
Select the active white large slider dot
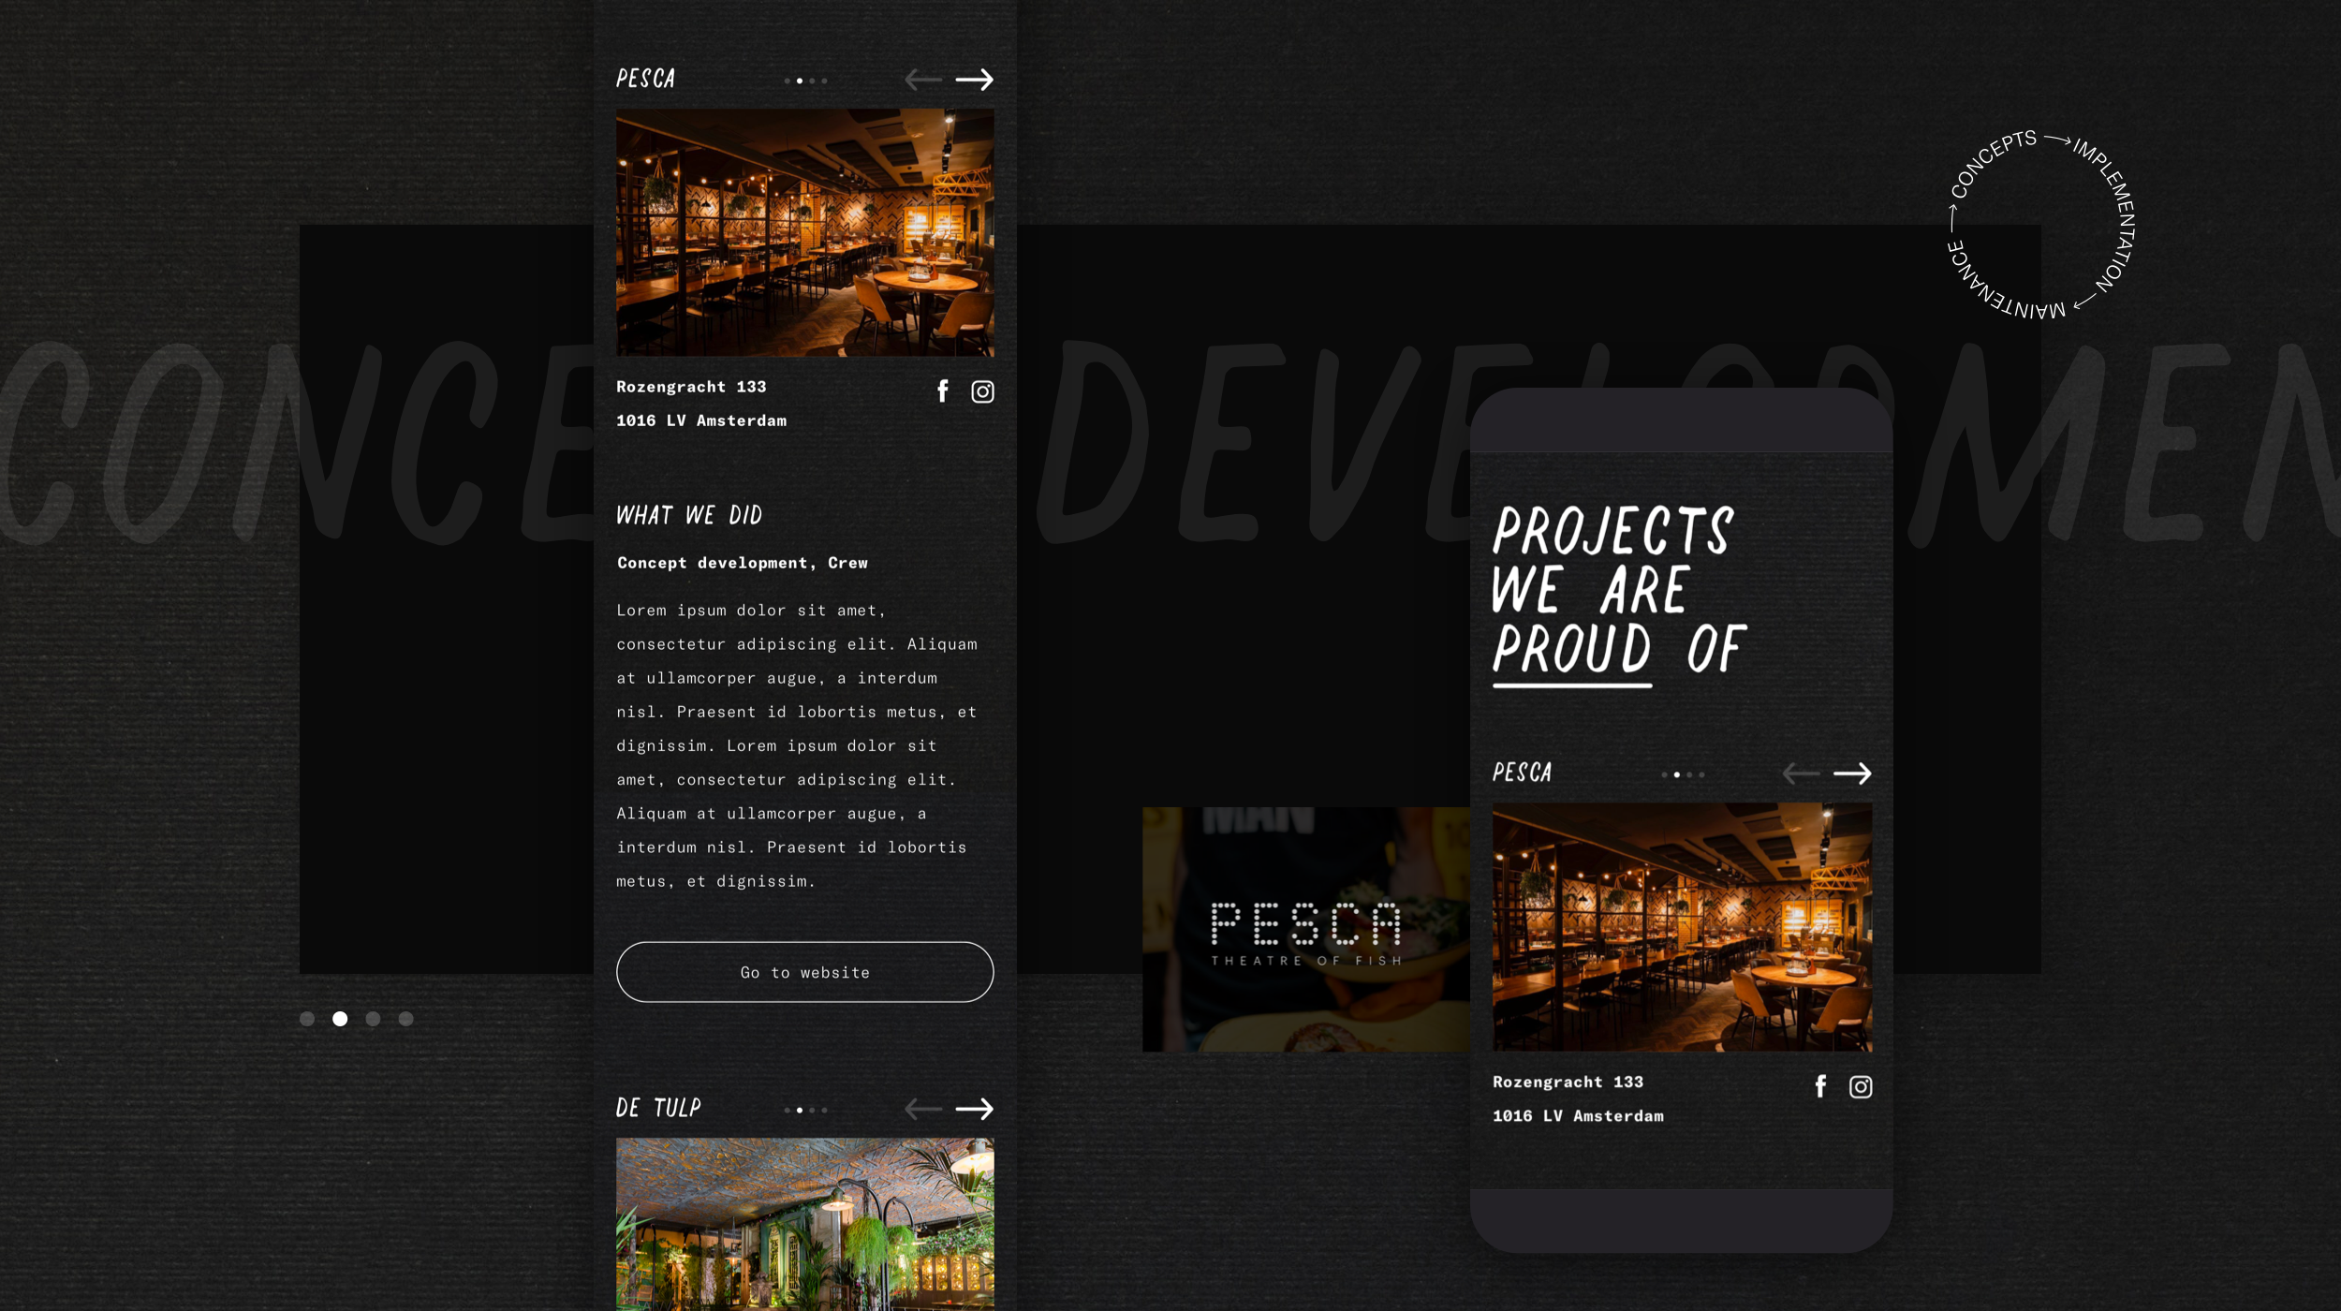340,1019
